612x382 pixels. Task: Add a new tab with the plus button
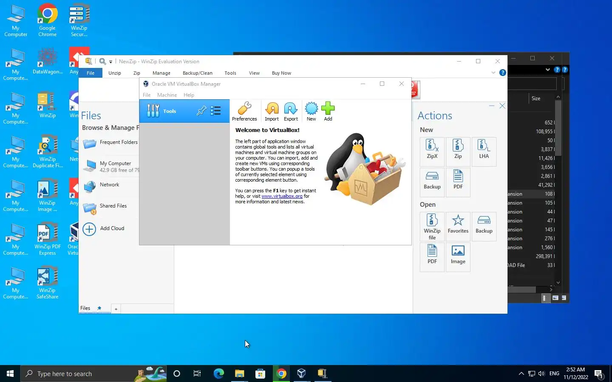pos(116,309)
